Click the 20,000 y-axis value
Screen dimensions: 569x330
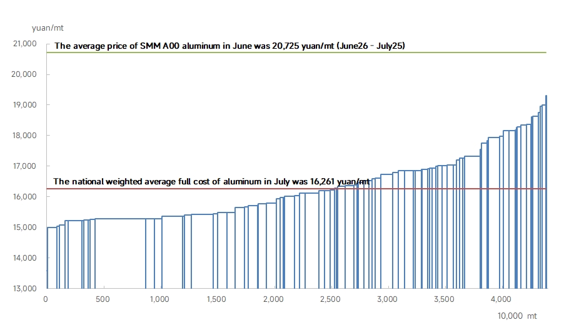(x=24, y=74)
